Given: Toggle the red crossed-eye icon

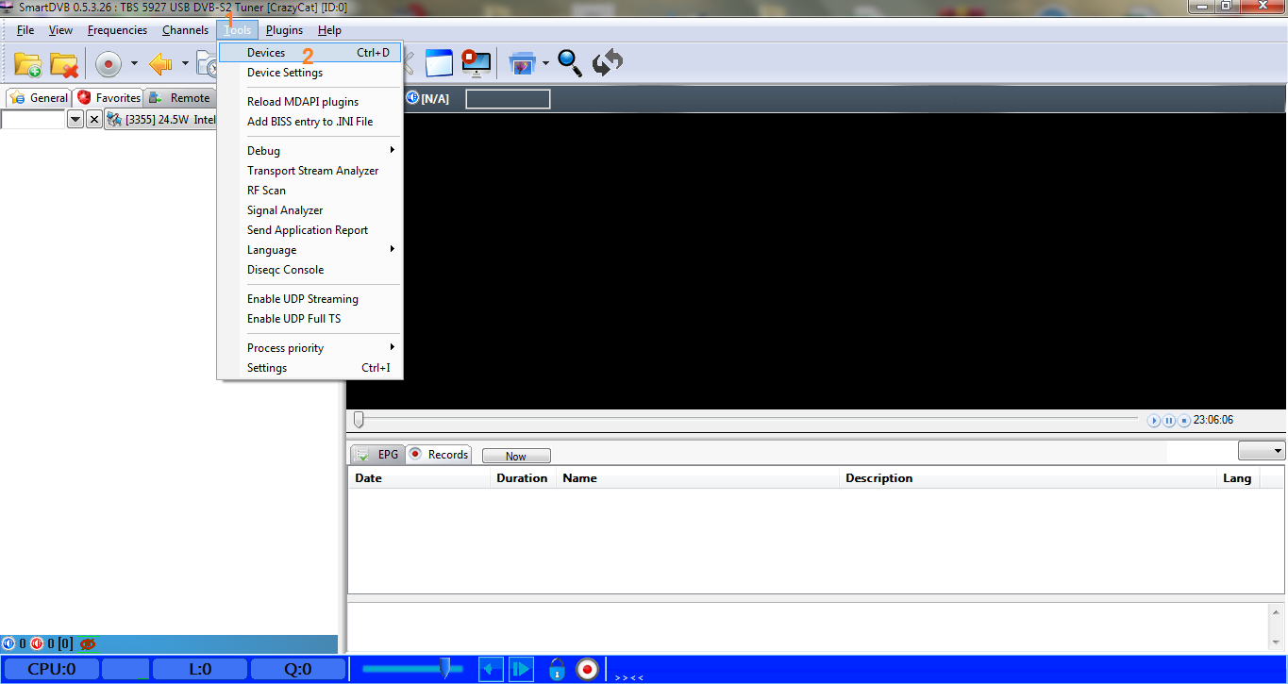Looking at the screenshot, I should pos(89,643).
